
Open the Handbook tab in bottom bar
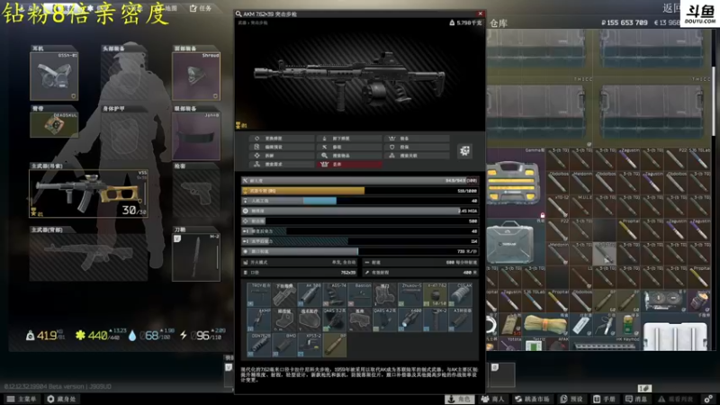point(605,399)
